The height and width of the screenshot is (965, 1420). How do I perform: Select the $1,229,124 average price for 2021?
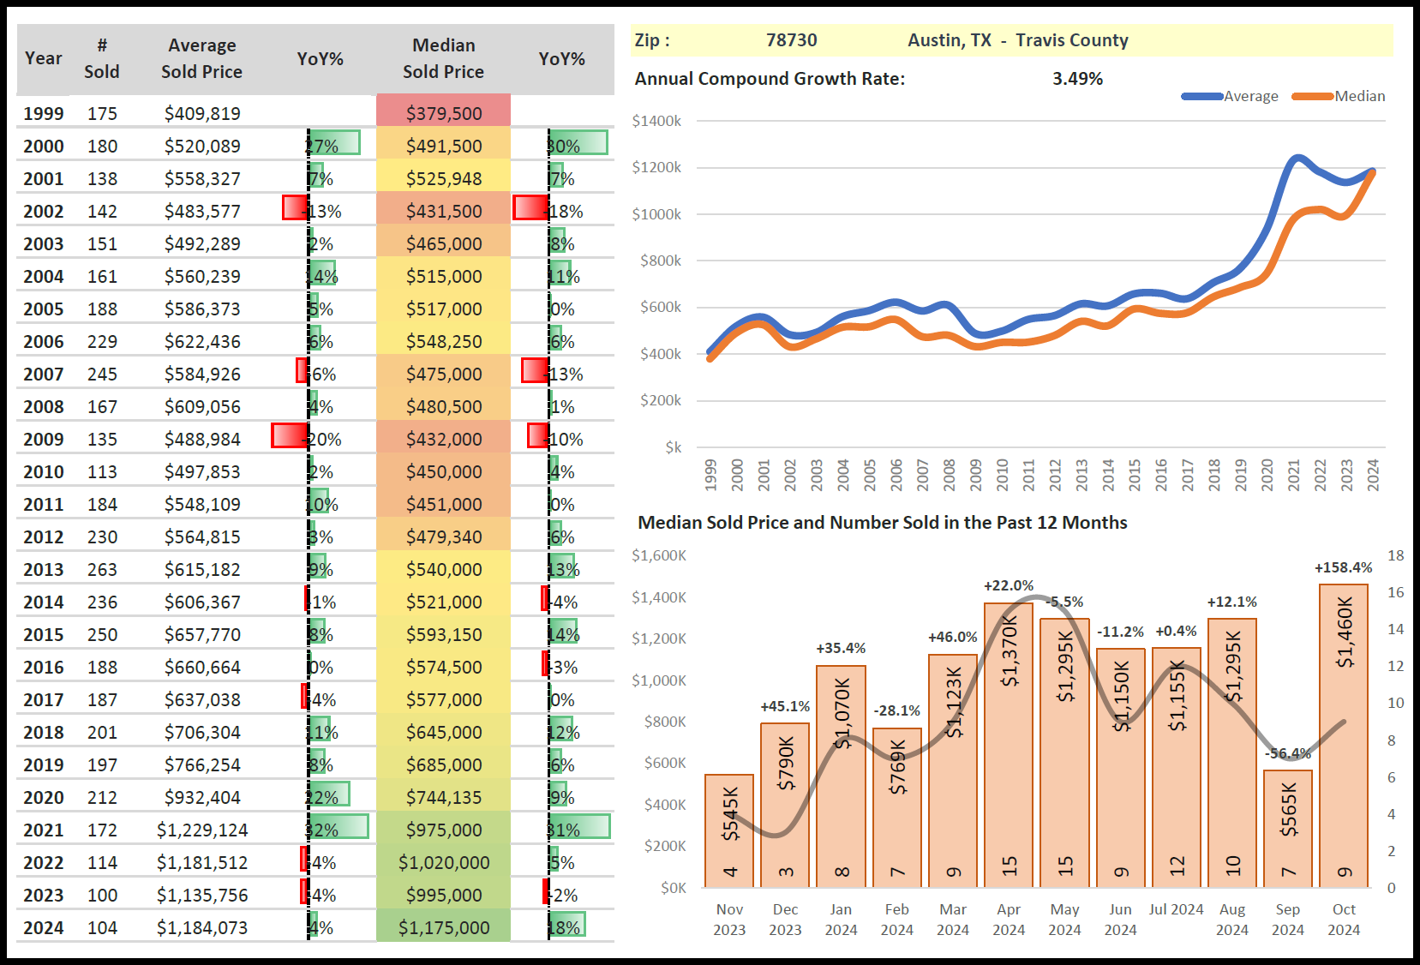point(202,830)
